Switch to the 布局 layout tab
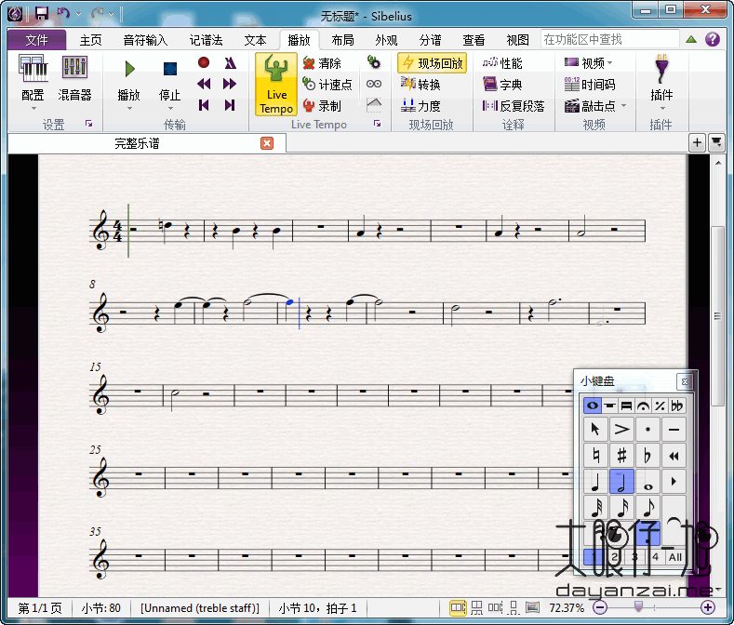This screenshot has width=734, height=625. click(x=342, y=40)
